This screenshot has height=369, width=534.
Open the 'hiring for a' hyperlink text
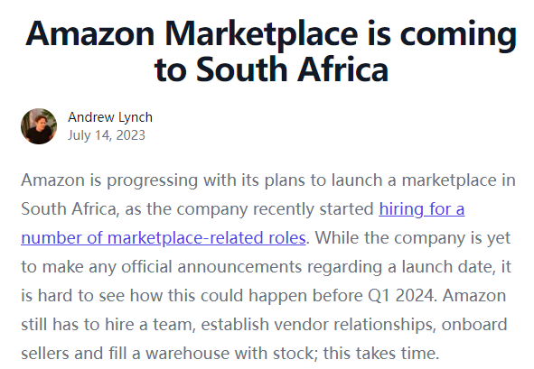(x=422, y=208)
